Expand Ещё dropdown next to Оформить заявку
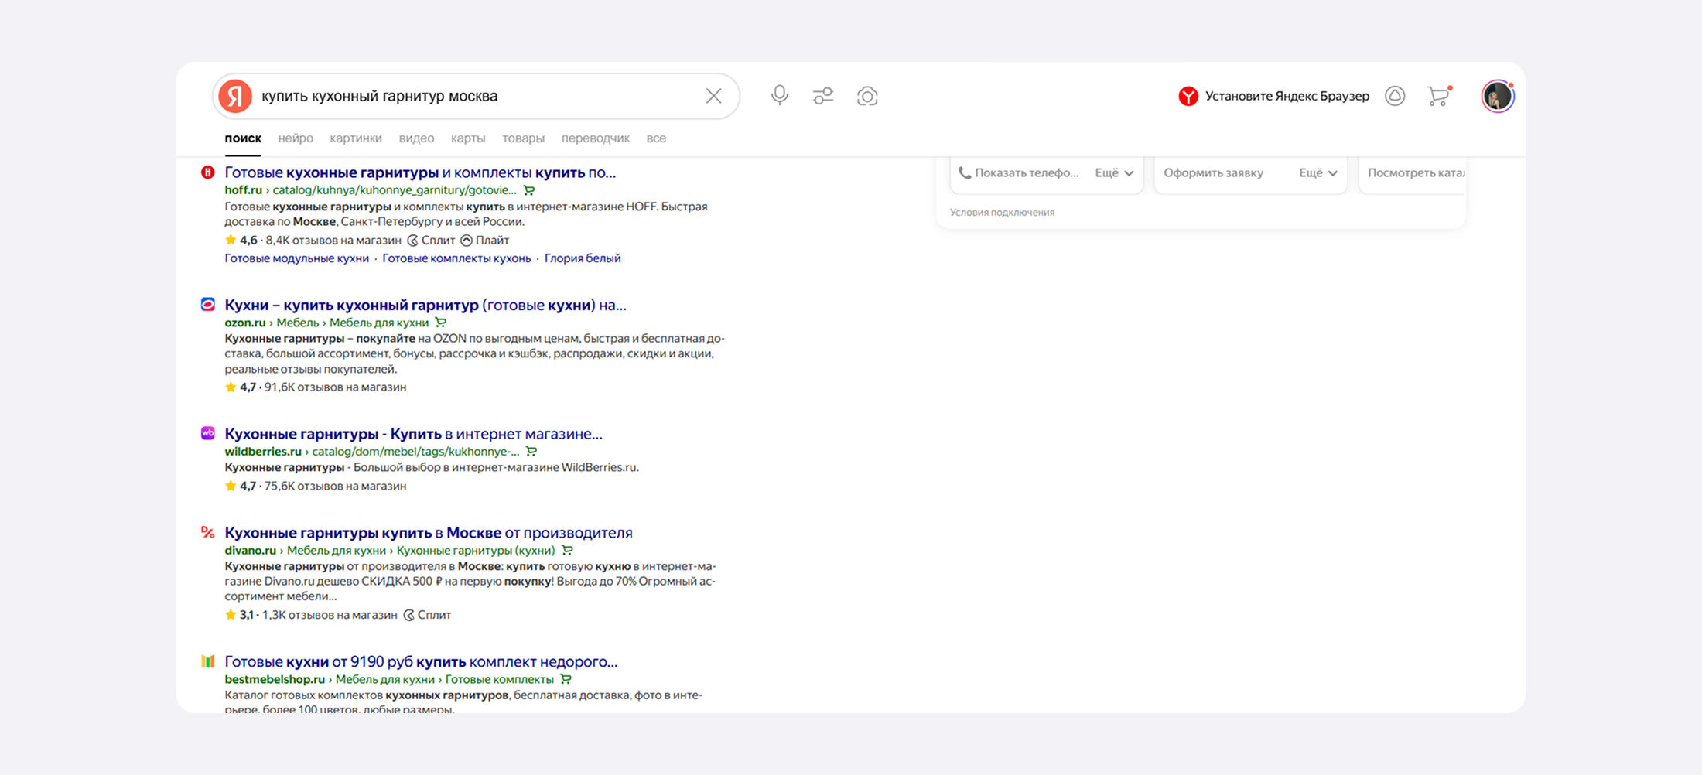The height and width of the screenshot is (775, 1702). click(1318, 172)
